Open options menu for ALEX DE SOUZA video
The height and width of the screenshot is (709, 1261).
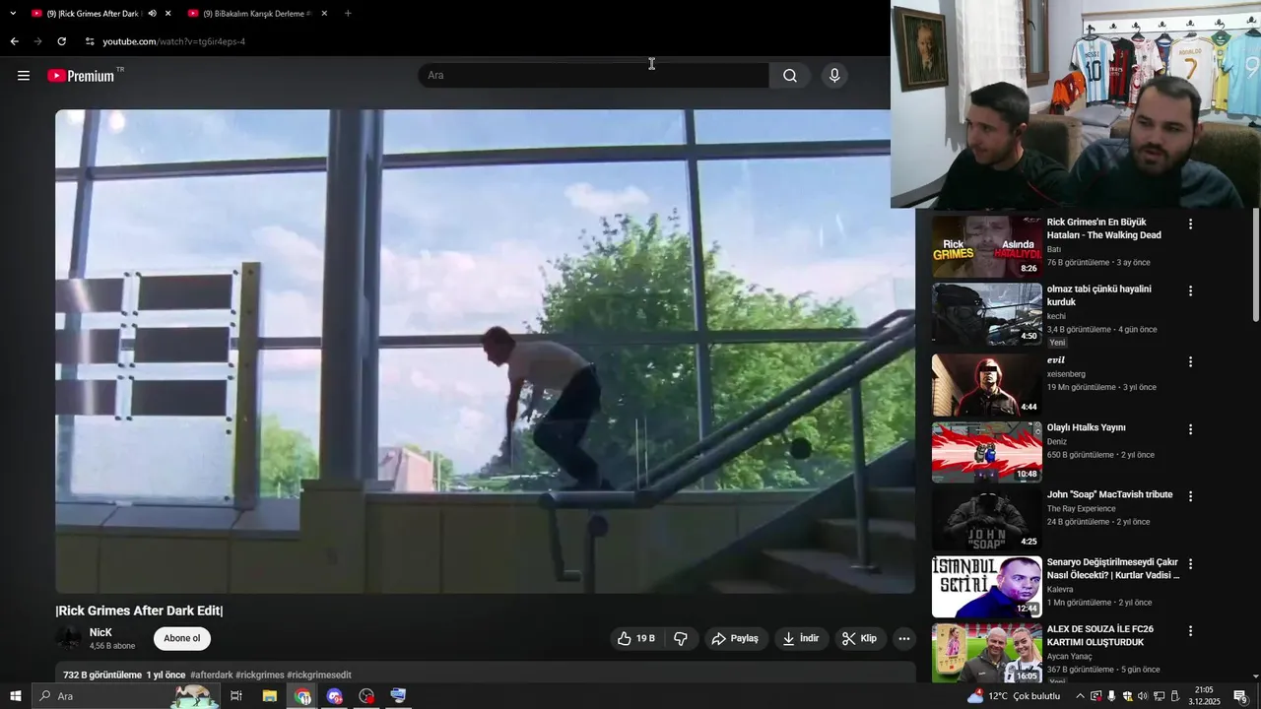pos(1190,631)
